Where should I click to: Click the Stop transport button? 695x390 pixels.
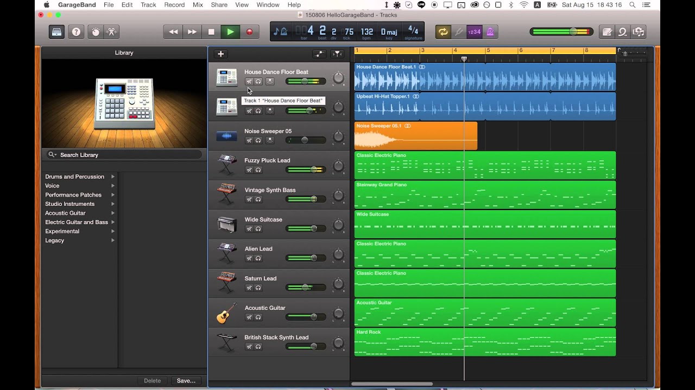click(211, 31)
